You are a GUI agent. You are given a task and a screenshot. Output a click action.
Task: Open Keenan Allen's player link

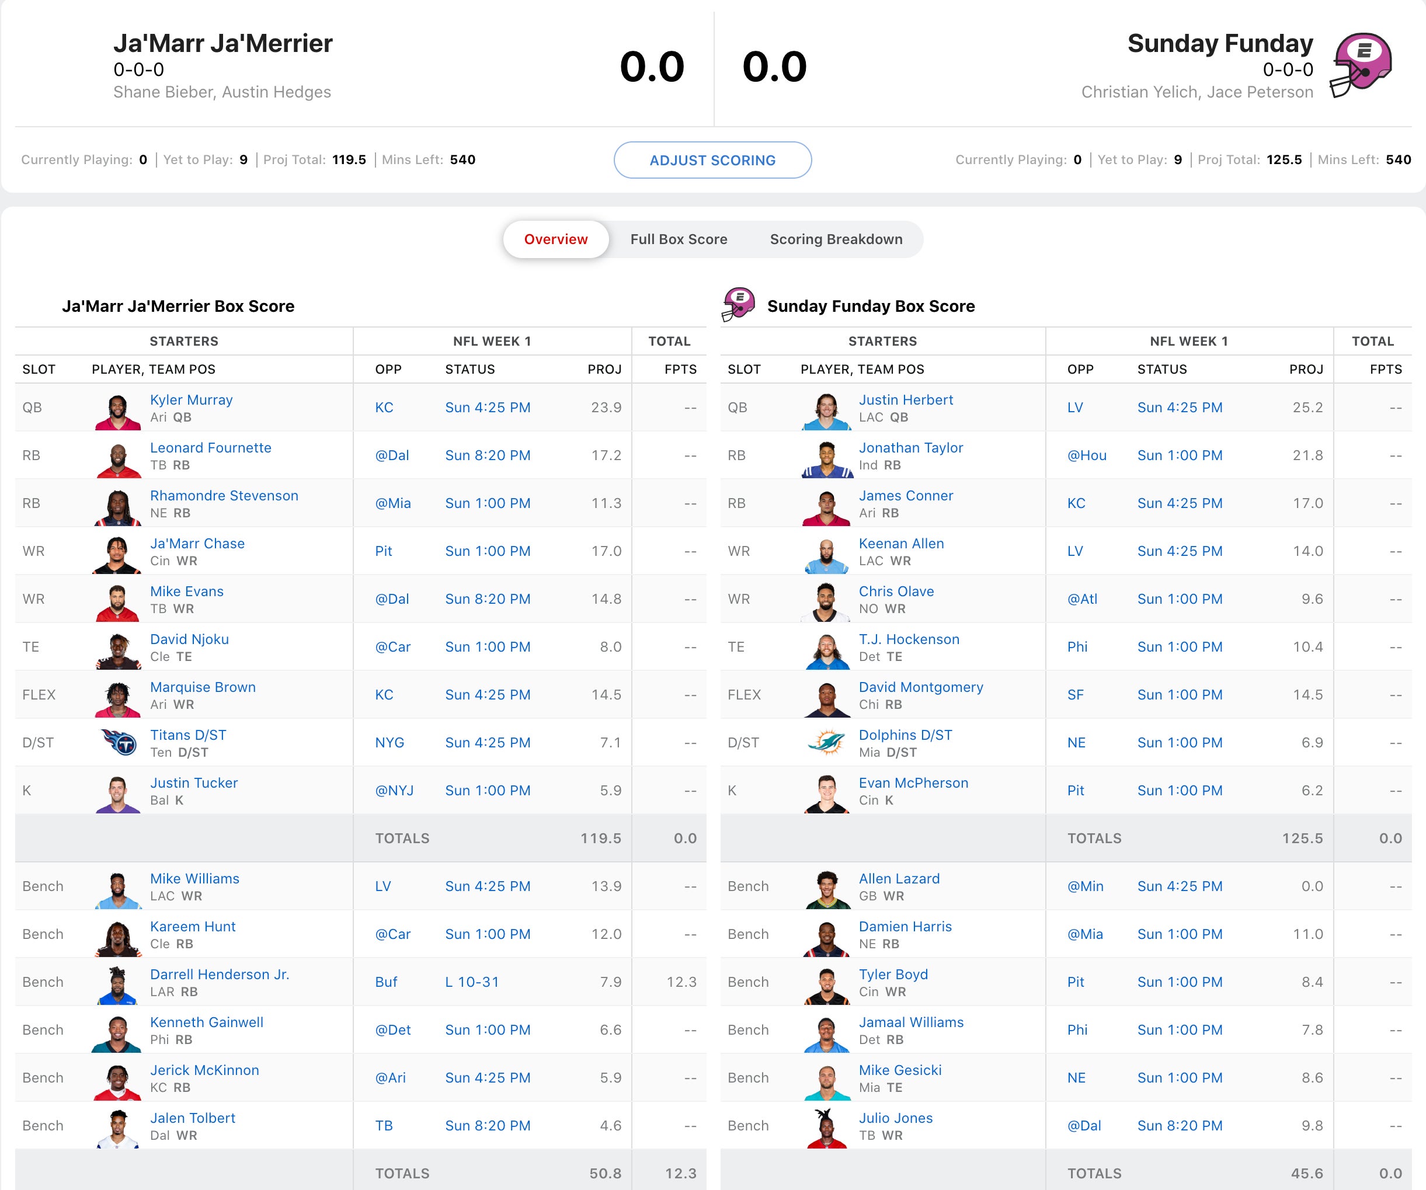pos(901,543)
